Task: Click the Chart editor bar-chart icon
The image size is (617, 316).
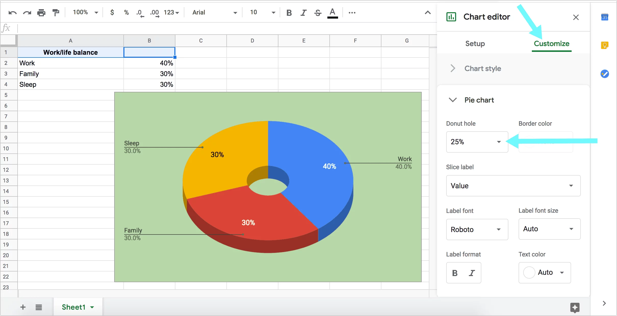Action: click(x=451, y=17)
